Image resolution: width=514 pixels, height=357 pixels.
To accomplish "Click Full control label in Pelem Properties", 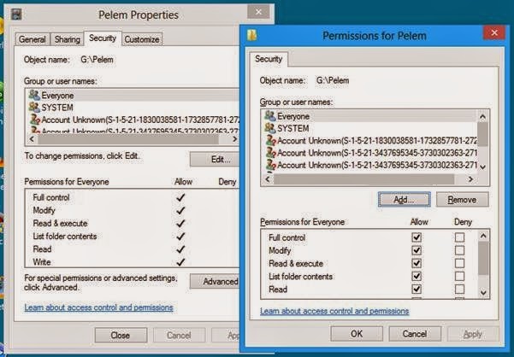I will (51, 197).
